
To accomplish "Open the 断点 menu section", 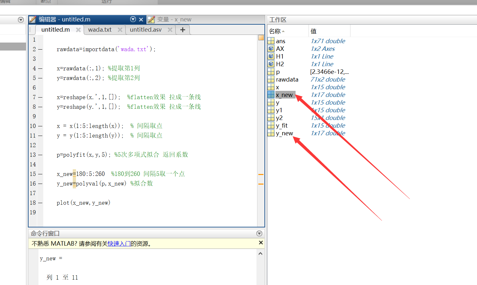I will 46,2.
